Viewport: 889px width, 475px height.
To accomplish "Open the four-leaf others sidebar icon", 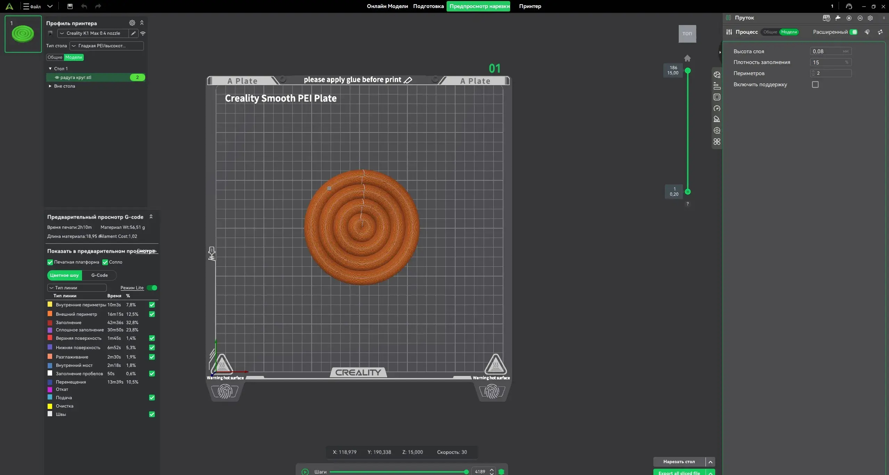I will (717, 142).
